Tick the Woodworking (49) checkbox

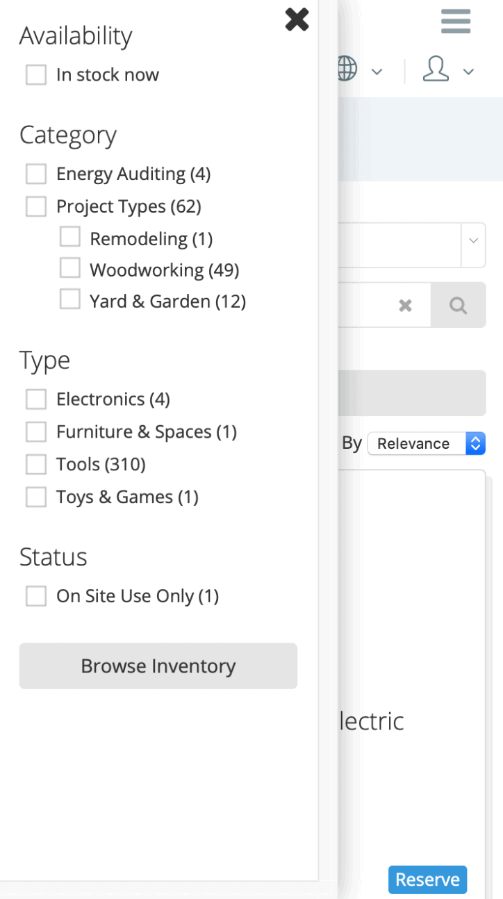click(x=69, y=267)
